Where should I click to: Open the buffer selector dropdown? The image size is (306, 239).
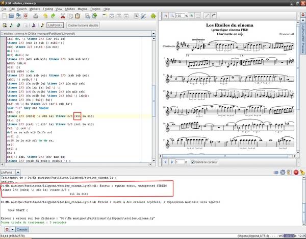tap(154, 33)
